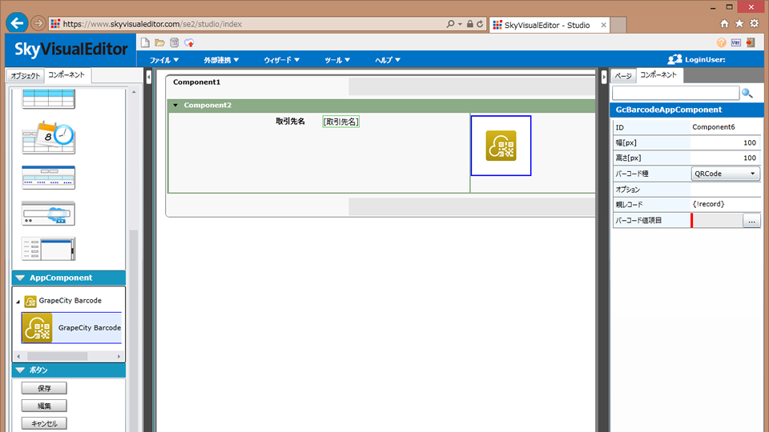Screen dimensions: 769x432
Task: Click the browser back arrow button
Action: [17, 23]
